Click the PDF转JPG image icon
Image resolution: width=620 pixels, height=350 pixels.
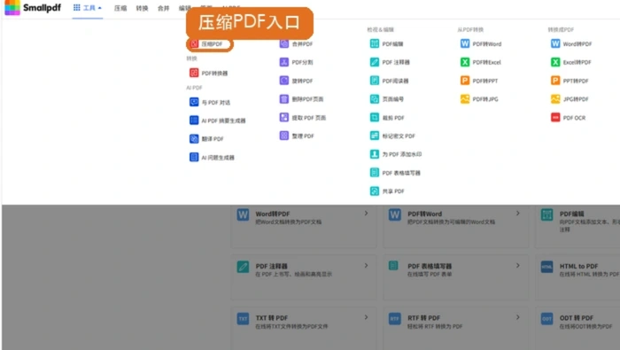465,99
